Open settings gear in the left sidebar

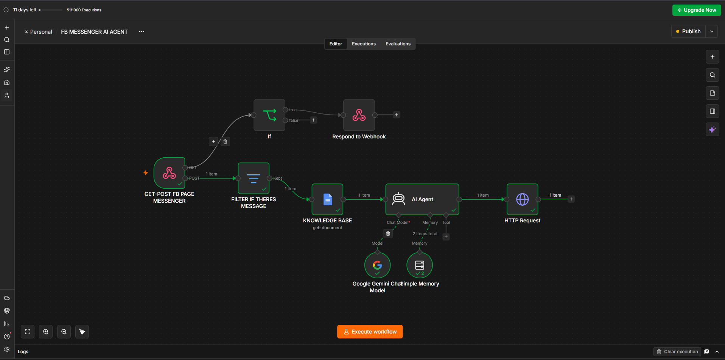click(7, 349)
